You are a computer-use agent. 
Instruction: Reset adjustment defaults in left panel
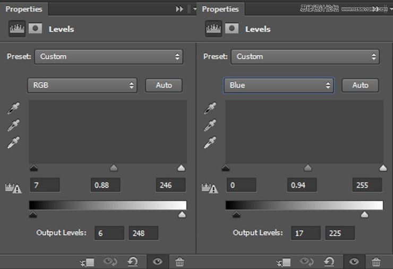coord(133,262)
